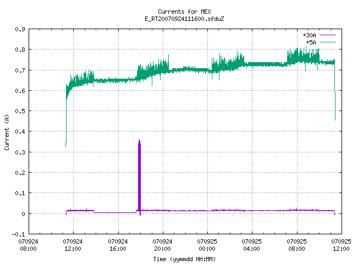Click the '070925 00:00' x-axis tick label
The image size is (352, 264).
(x=207, y=245)
